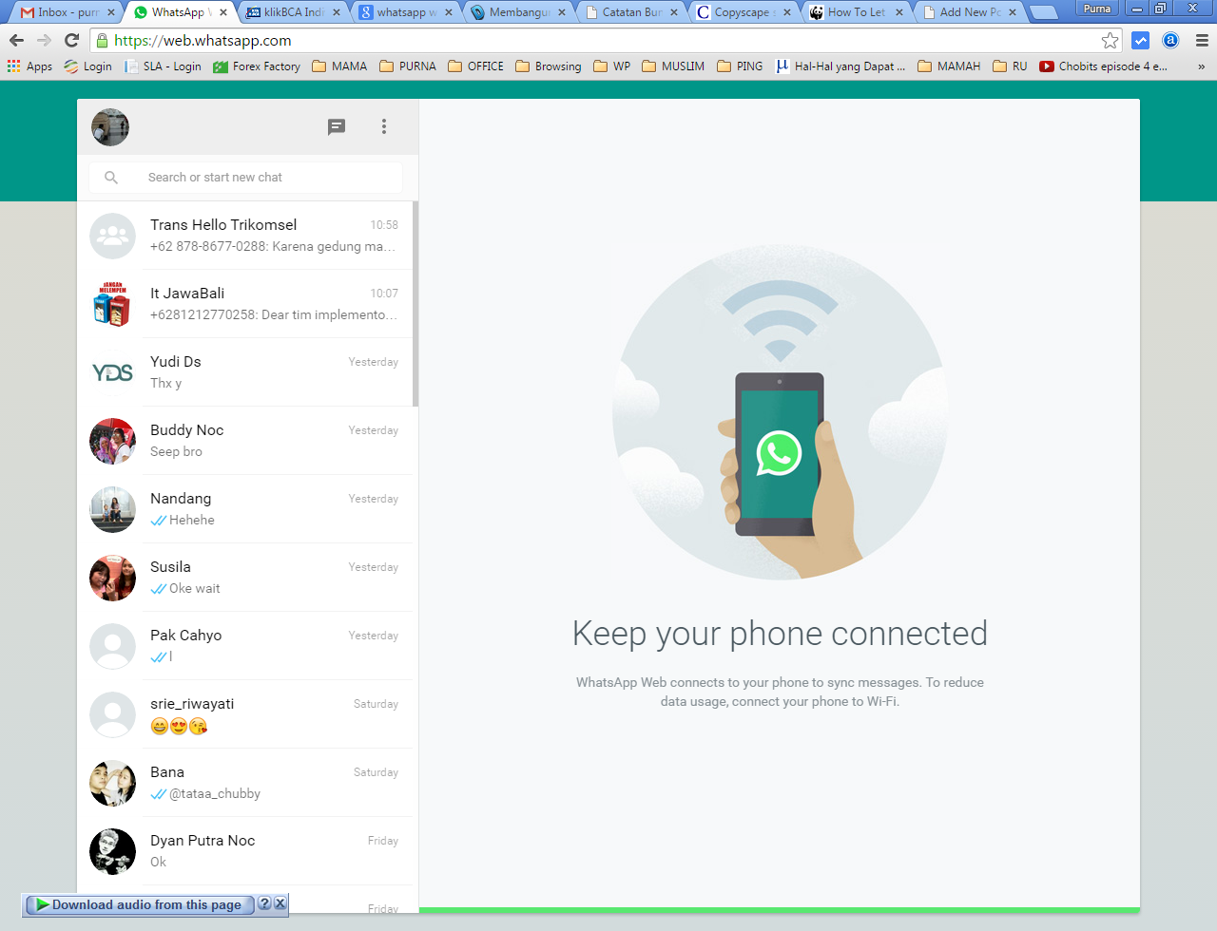This screenshot has height=931, width=1217.
Task: Open the MUSLIM bookmarks folder
Action: (x=673, y=66)
